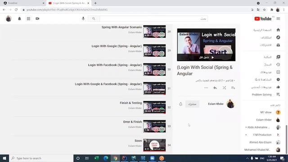Open the sidebar Explore compass icon

point(278,37)
